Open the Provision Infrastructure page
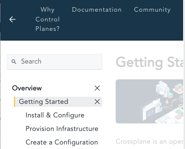185x149 pixels. (x=62, y=129)
